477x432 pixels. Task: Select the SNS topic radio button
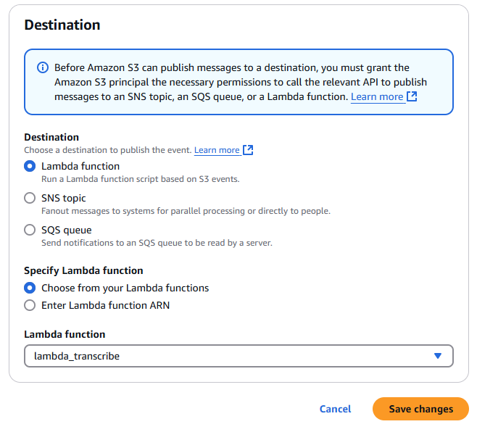(30, 198)
